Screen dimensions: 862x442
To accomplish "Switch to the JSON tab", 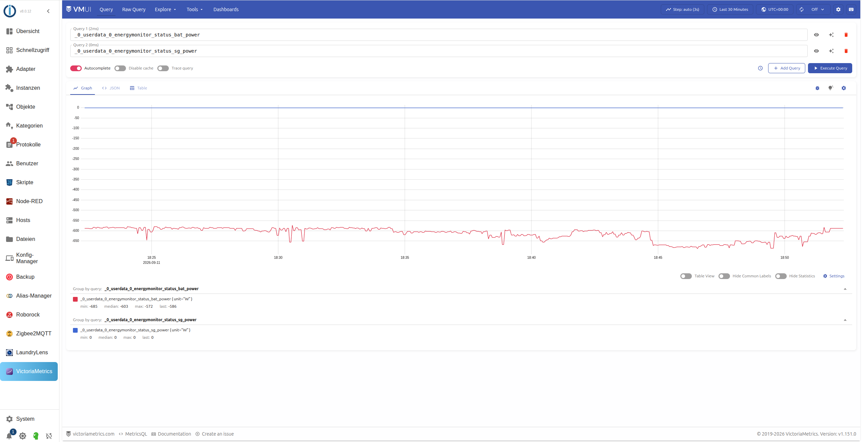I will (x=111, y=88).
